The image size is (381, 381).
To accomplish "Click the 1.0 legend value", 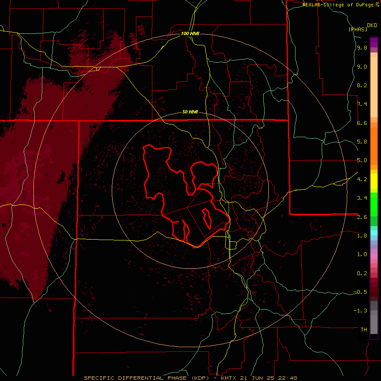I will coord(362,254).
